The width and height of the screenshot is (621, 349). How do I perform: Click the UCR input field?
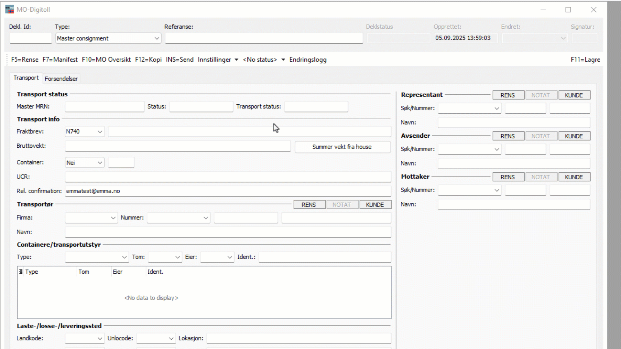click(228, 177)
